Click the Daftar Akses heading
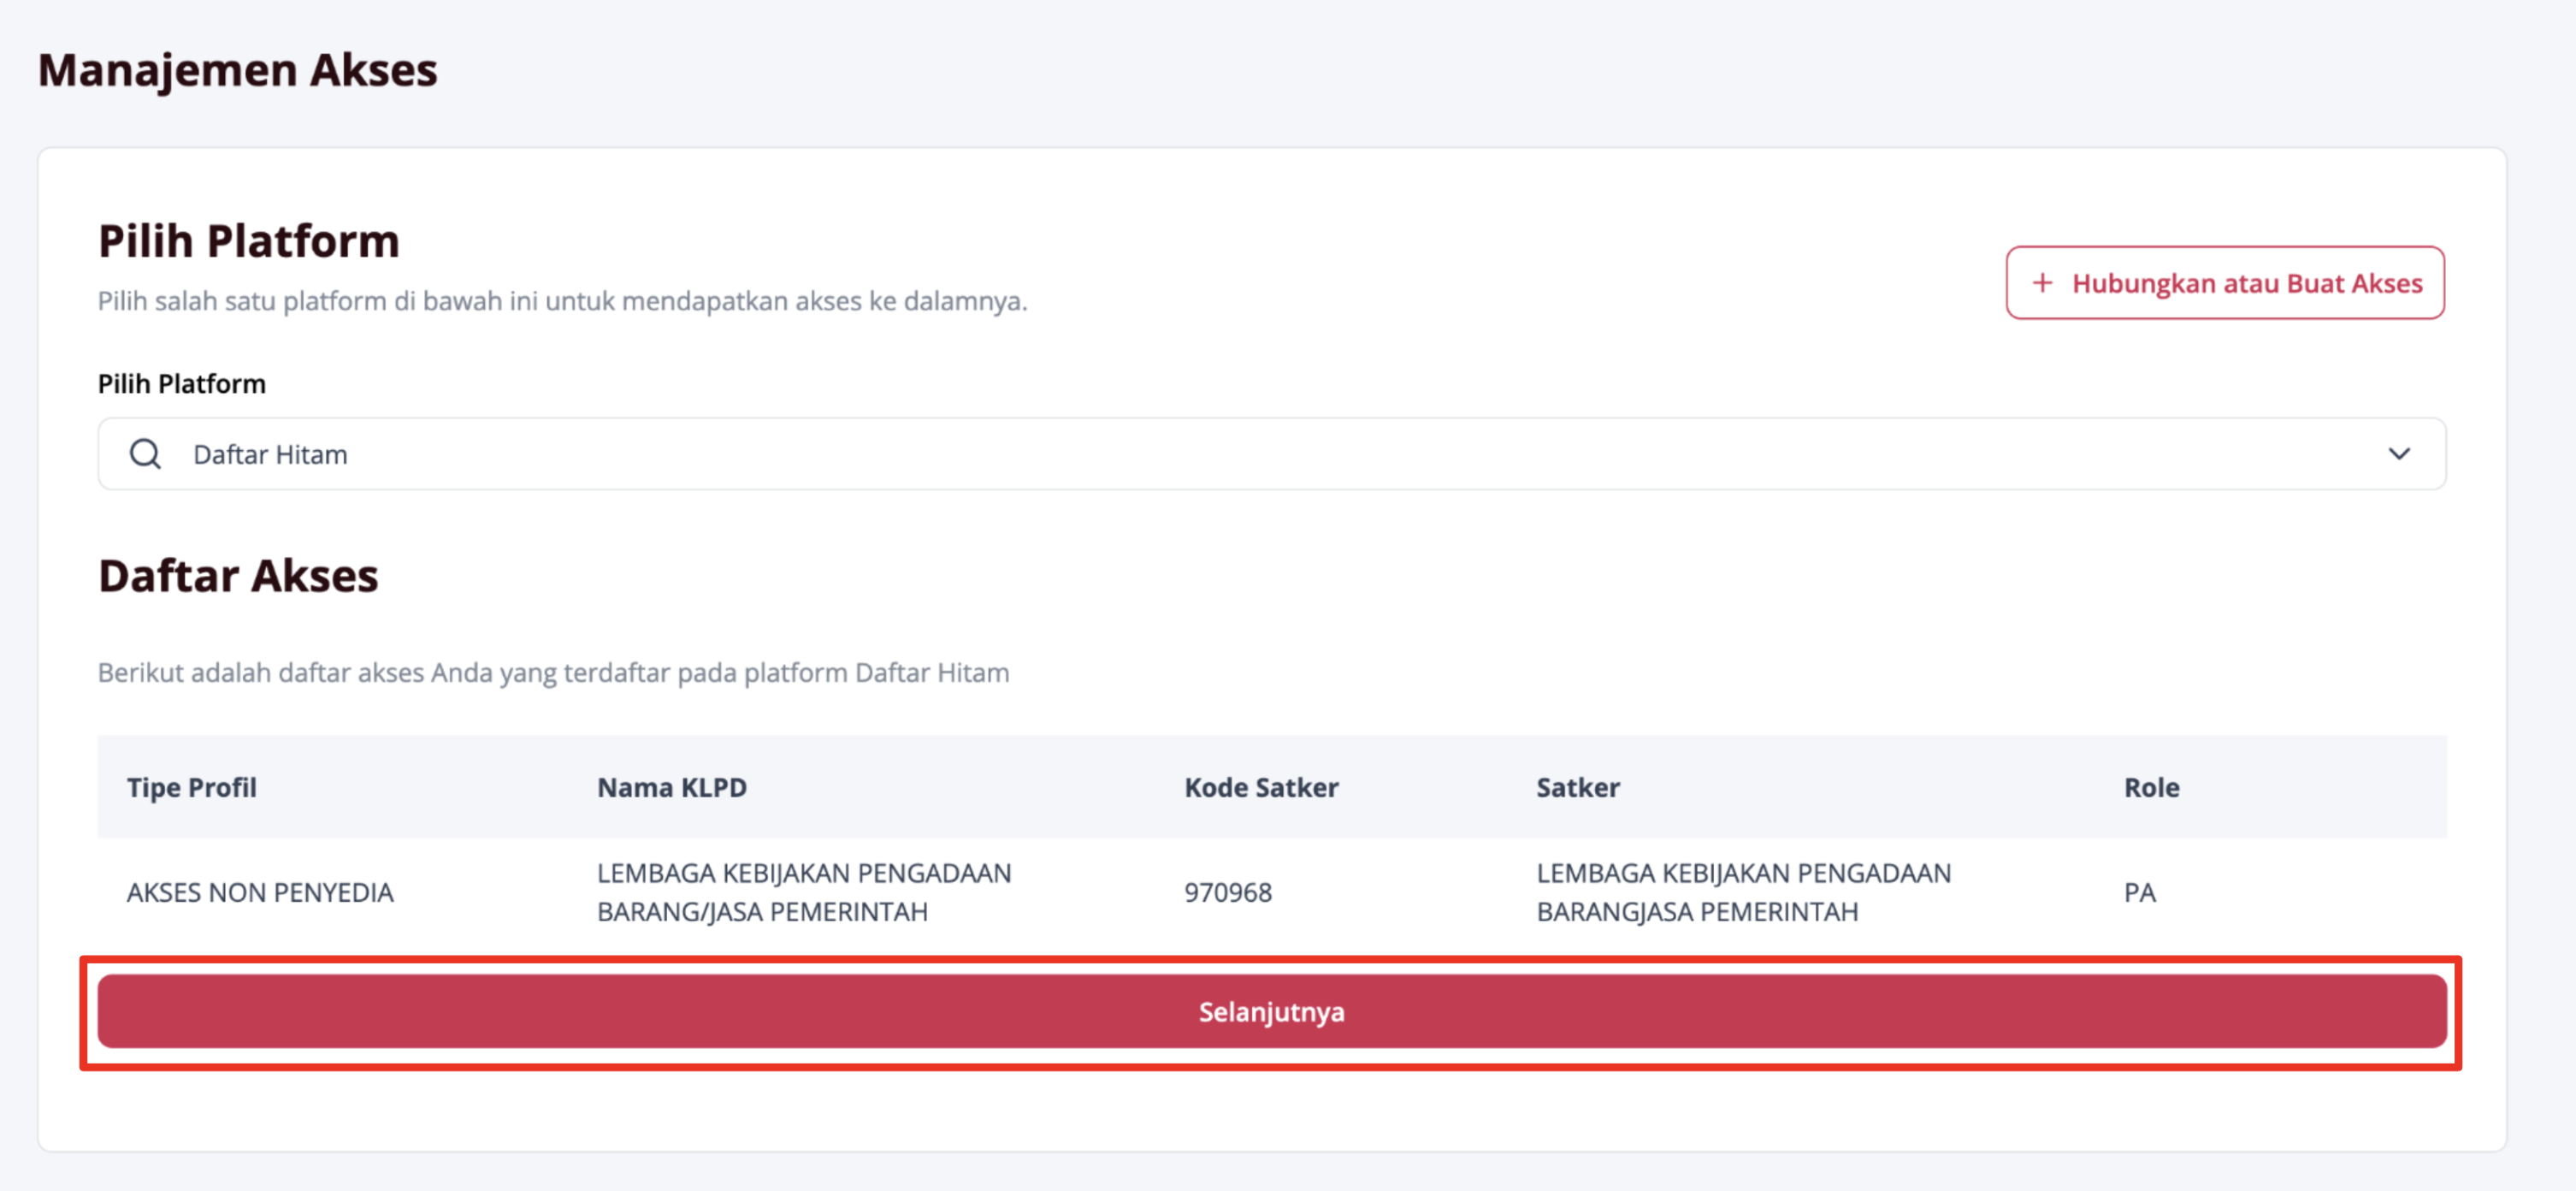The width and height of the screenshot is (2576, 1191). [238, 575]
